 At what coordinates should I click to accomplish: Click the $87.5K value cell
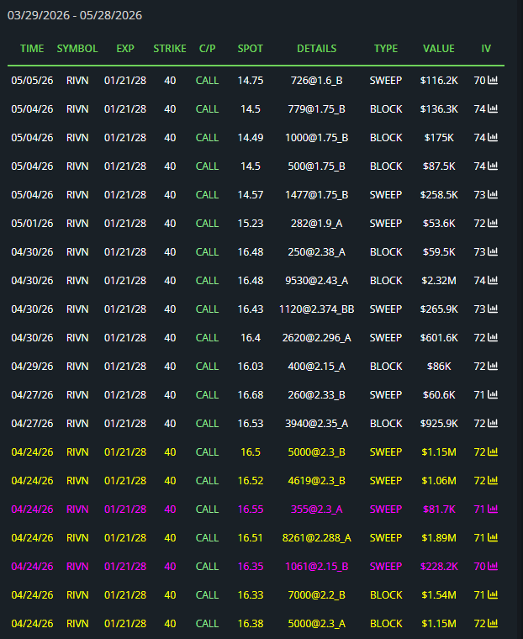tap(439, 166)
